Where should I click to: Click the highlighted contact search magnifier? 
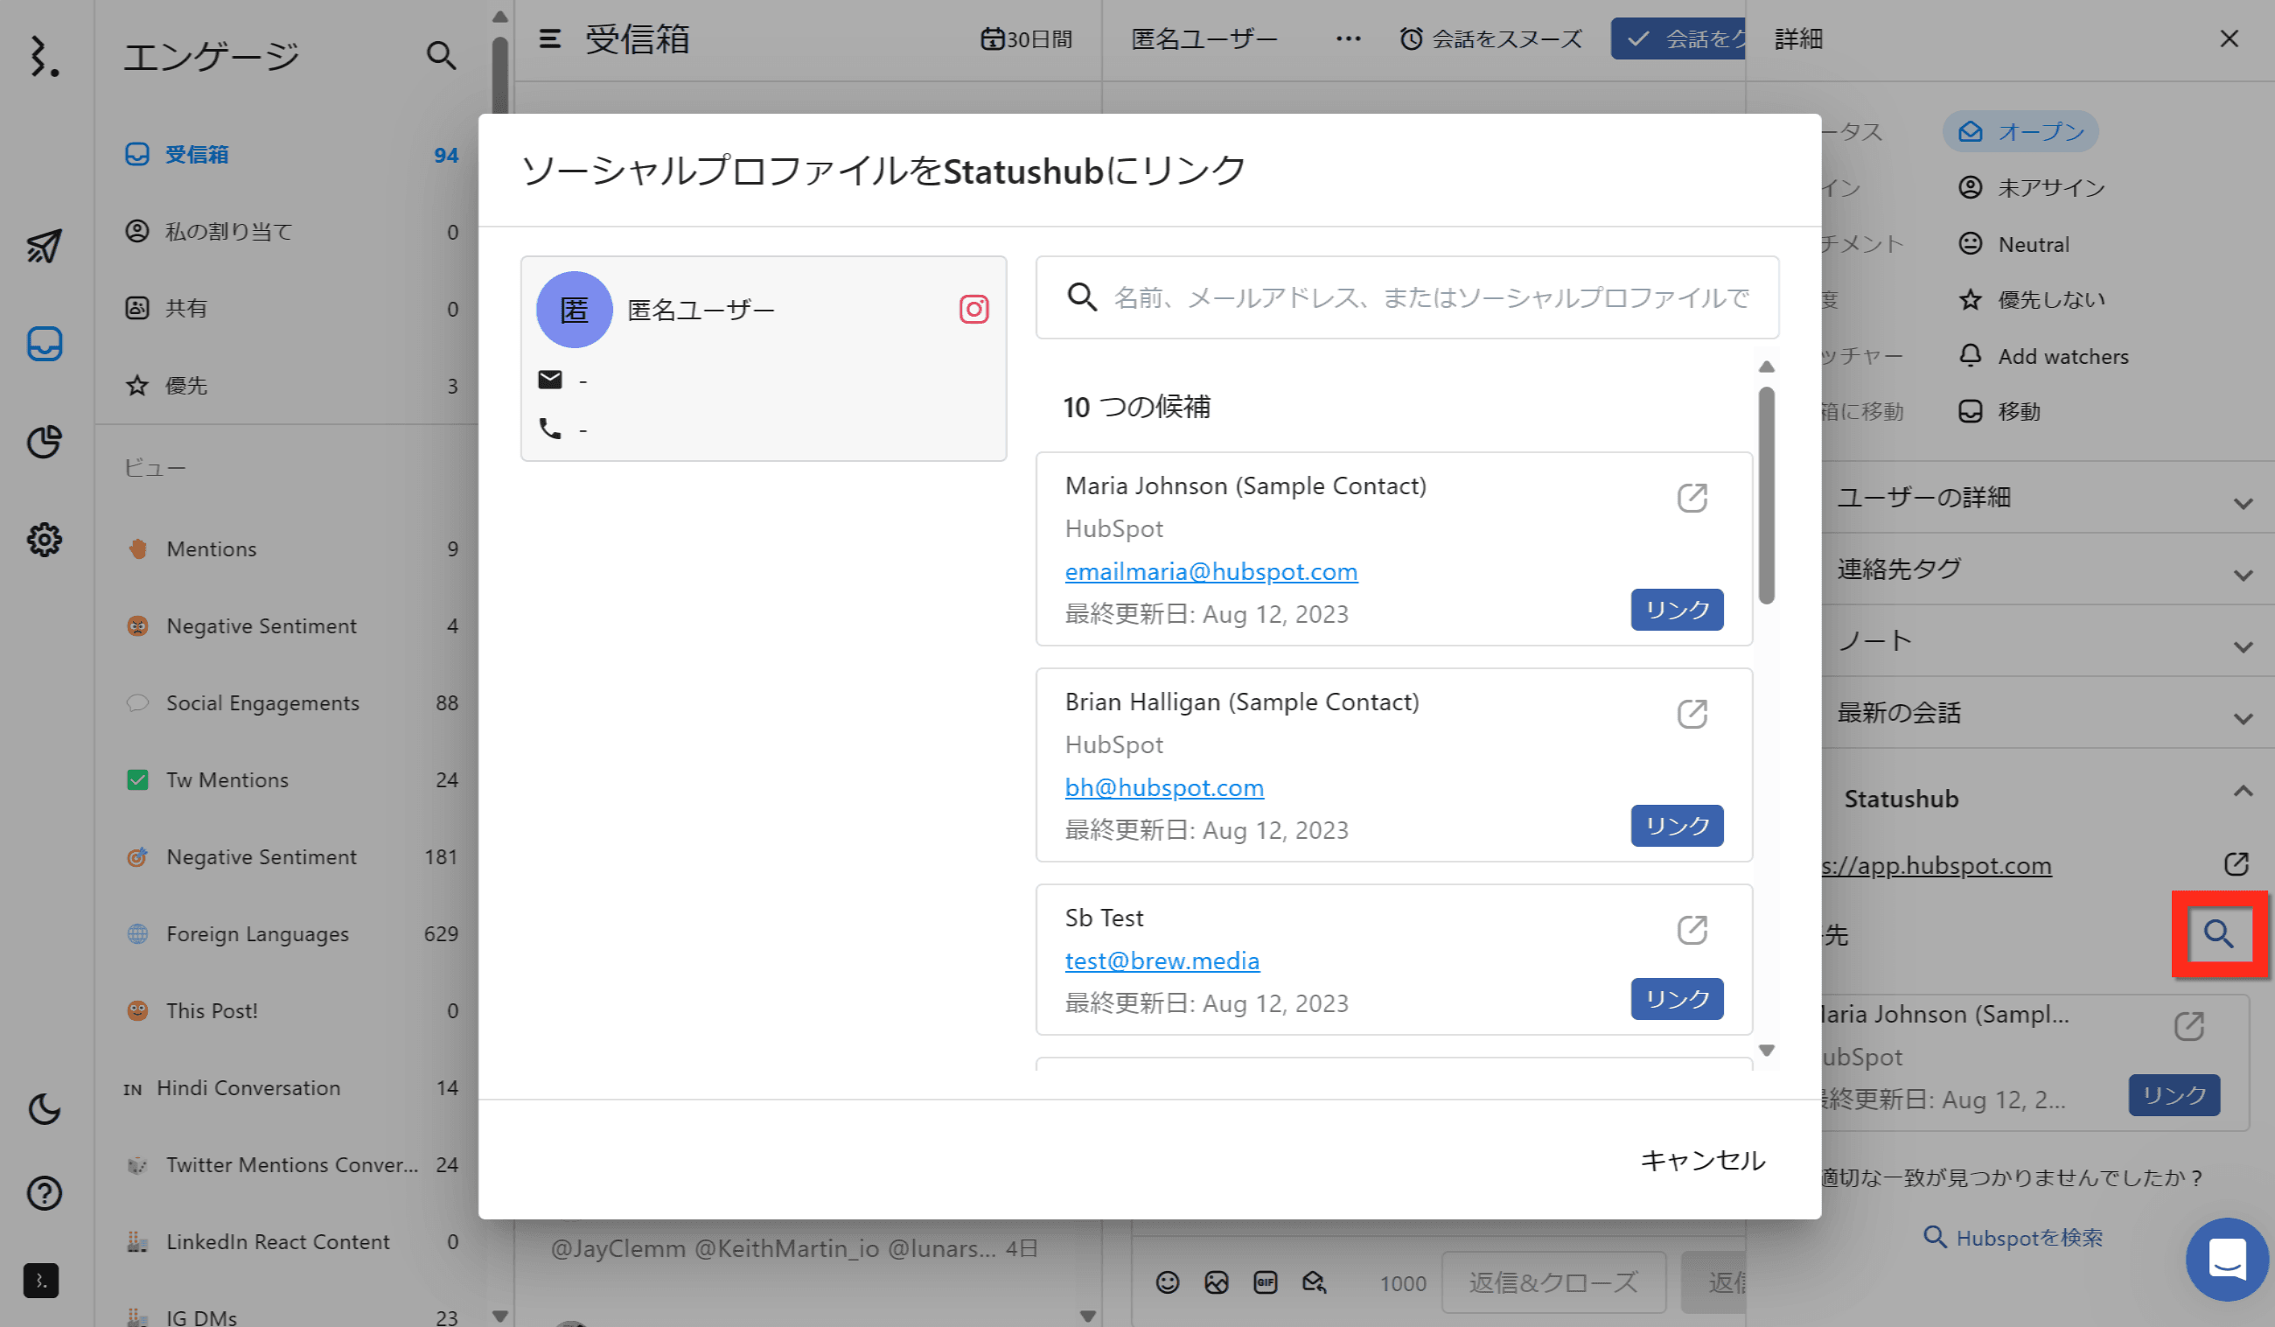(x=2218, y=933)
